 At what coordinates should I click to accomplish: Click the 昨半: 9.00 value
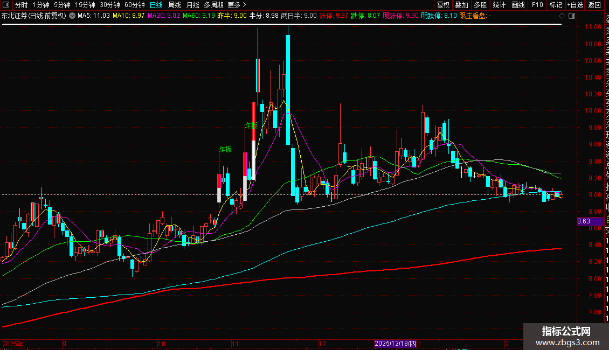[x=232, y=16]
